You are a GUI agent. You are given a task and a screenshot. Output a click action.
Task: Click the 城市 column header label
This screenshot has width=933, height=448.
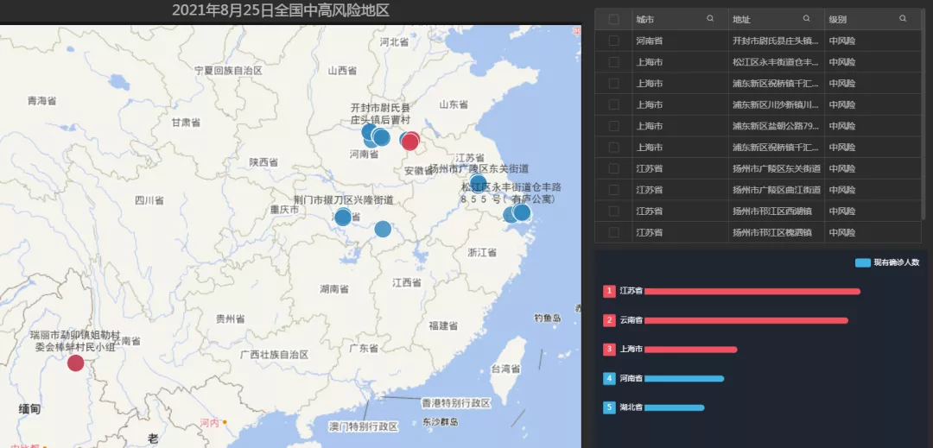click(x=644, y=20)
